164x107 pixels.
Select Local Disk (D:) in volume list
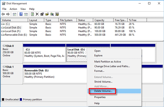[13, 28]
